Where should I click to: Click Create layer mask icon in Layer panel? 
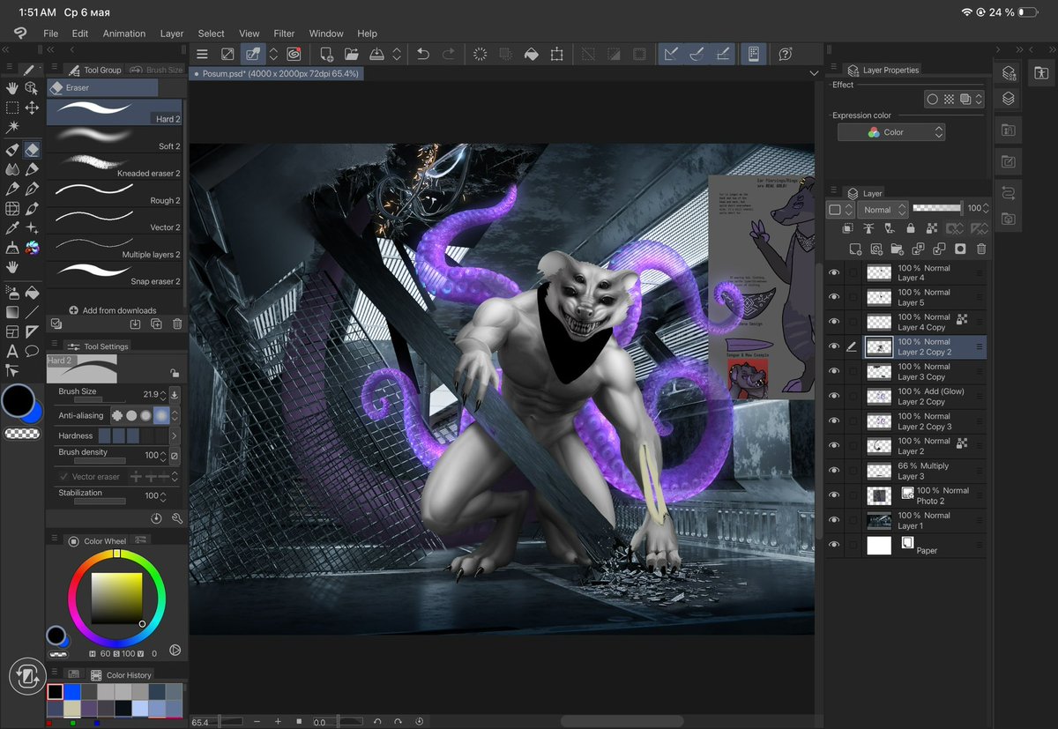tap(960, 249)
